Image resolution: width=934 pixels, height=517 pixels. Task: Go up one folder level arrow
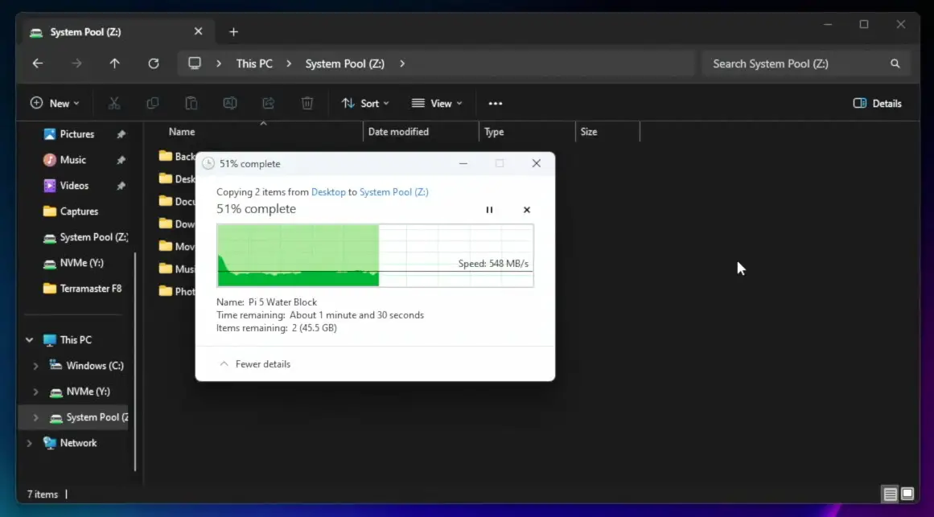click(x=115, y=64)
